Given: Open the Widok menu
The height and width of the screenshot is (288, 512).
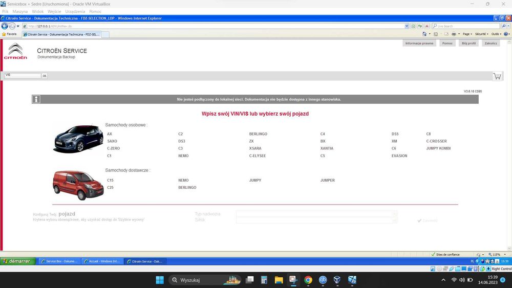Looking at the screenshot, I should [37, 11].
